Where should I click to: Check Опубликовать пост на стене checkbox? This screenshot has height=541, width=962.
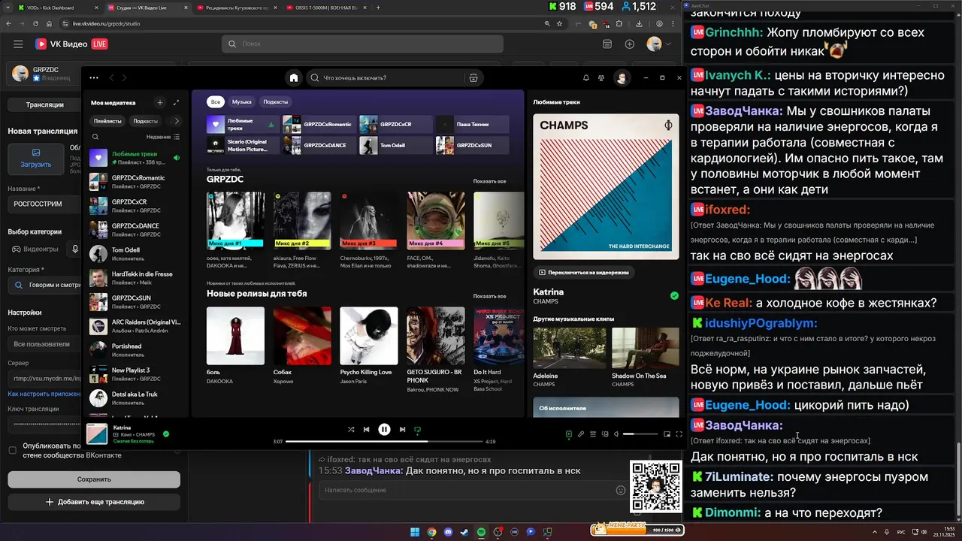12,450
